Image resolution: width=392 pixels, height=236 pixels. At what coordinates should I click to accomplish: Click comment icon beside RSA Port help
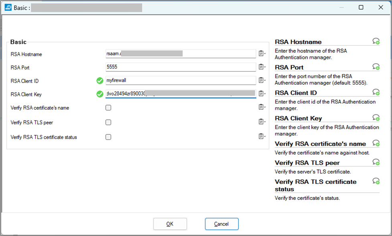coord(376,67)
